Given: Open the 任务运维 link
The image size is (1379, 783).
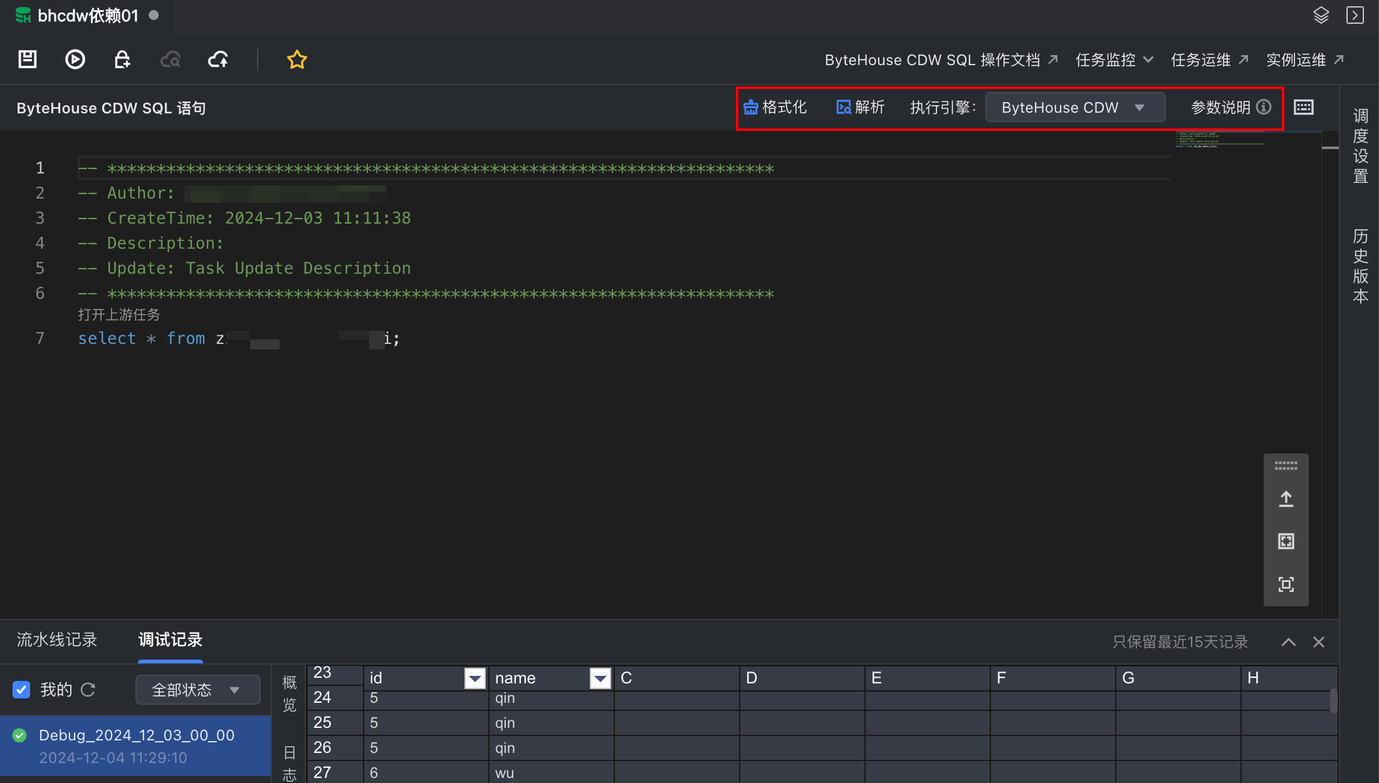Looking at the screenshot, I should (x=1210, y=60).
